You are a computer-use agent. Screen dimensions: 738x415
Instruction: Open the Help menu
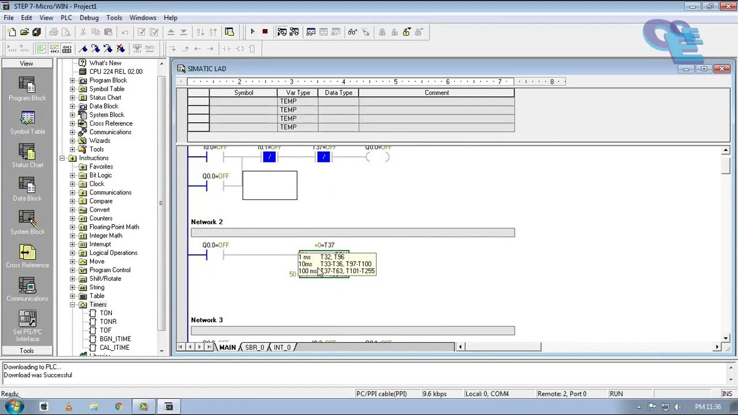[x=171, y=18]
